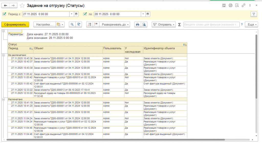Viewport: 262px width, 144px height.
Task: Click the 'Настройки...' button
Action: (x=44, y=25)
